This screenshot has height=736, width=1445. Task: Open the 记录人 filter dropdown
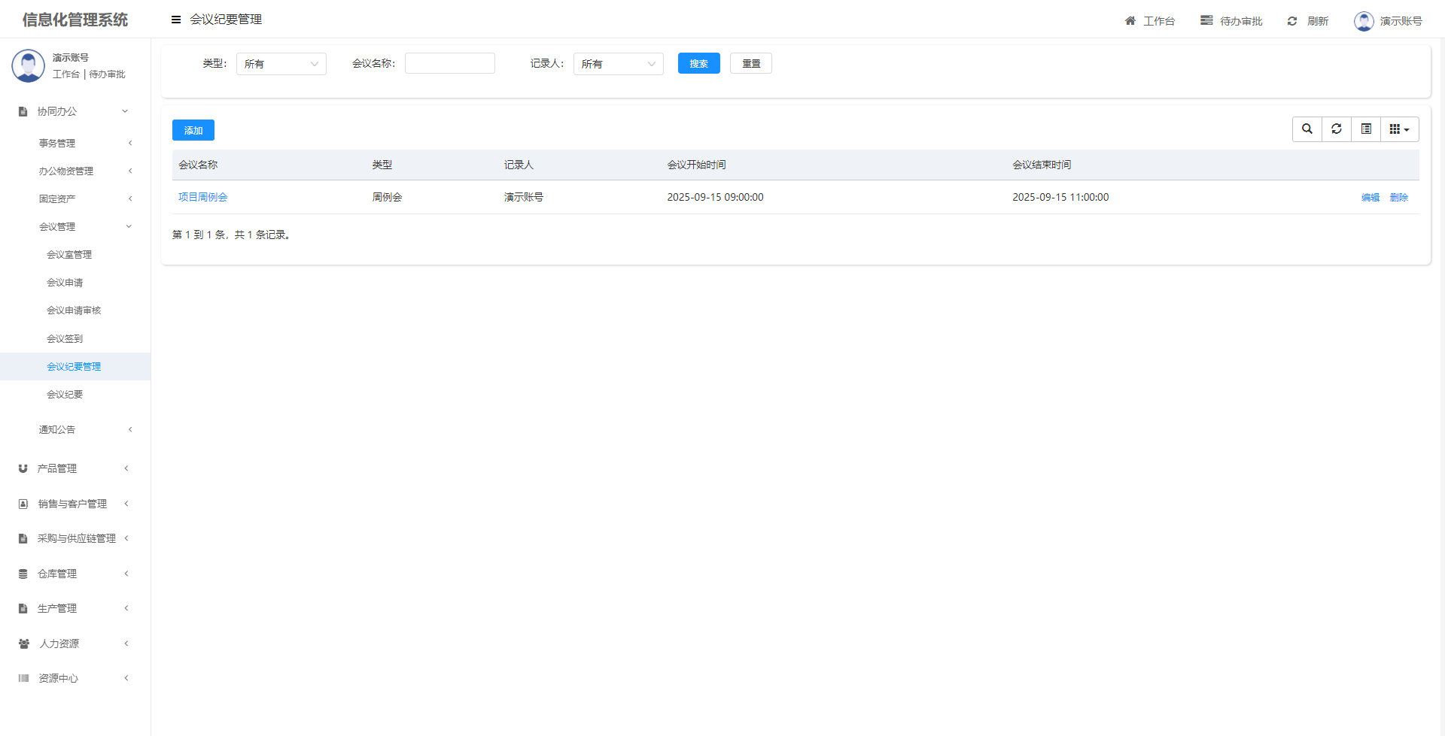tap(618, 64)
